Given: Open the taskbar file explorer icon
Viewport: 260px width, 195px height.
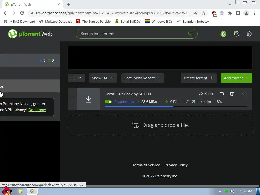Looking at the screenshot, I should 21,191.
